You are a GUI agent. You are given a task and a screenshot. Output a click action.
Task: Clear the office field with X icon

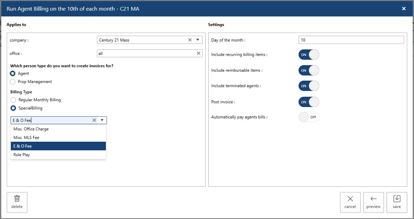(198, 53)
